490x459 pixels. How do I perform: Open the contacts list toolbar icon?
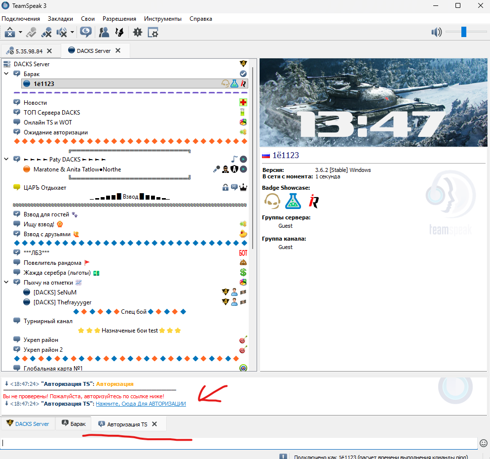104,33
